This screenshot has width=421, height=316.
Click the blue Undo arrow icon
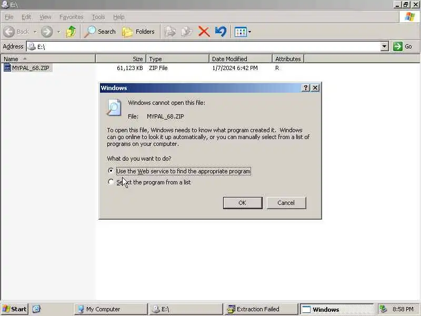click(x=220, y=32)
